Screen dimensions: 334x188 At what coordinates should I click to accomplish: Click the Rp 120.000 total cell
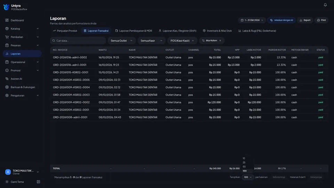pyautogui.click(x=214, y=102)
